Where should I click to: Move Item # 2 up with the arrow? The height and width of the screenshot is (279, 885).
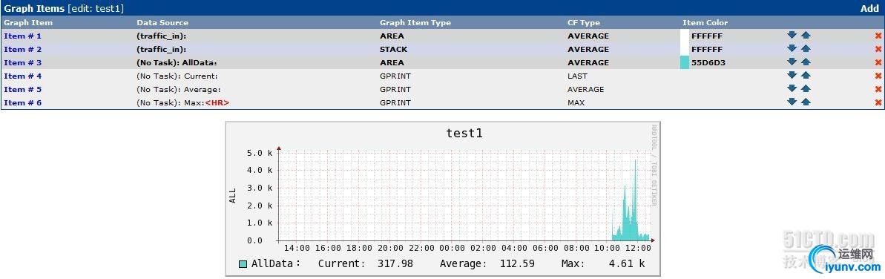pyautogui.click(x=806, y=48)
